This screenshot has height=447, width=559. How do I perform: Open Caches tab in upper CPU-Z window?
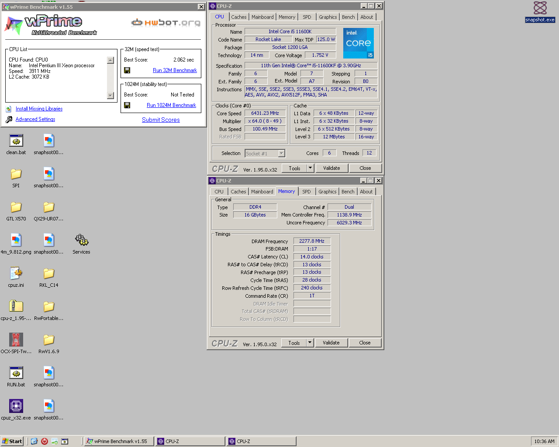pos(239,17)
